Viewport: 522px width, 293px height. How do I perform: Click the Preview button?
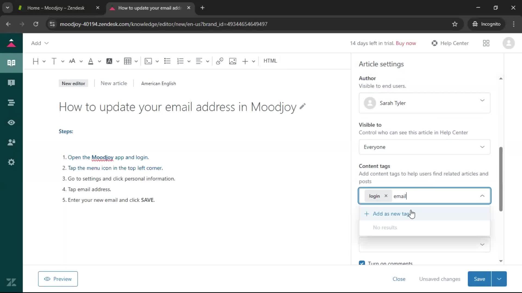(58, 279)
